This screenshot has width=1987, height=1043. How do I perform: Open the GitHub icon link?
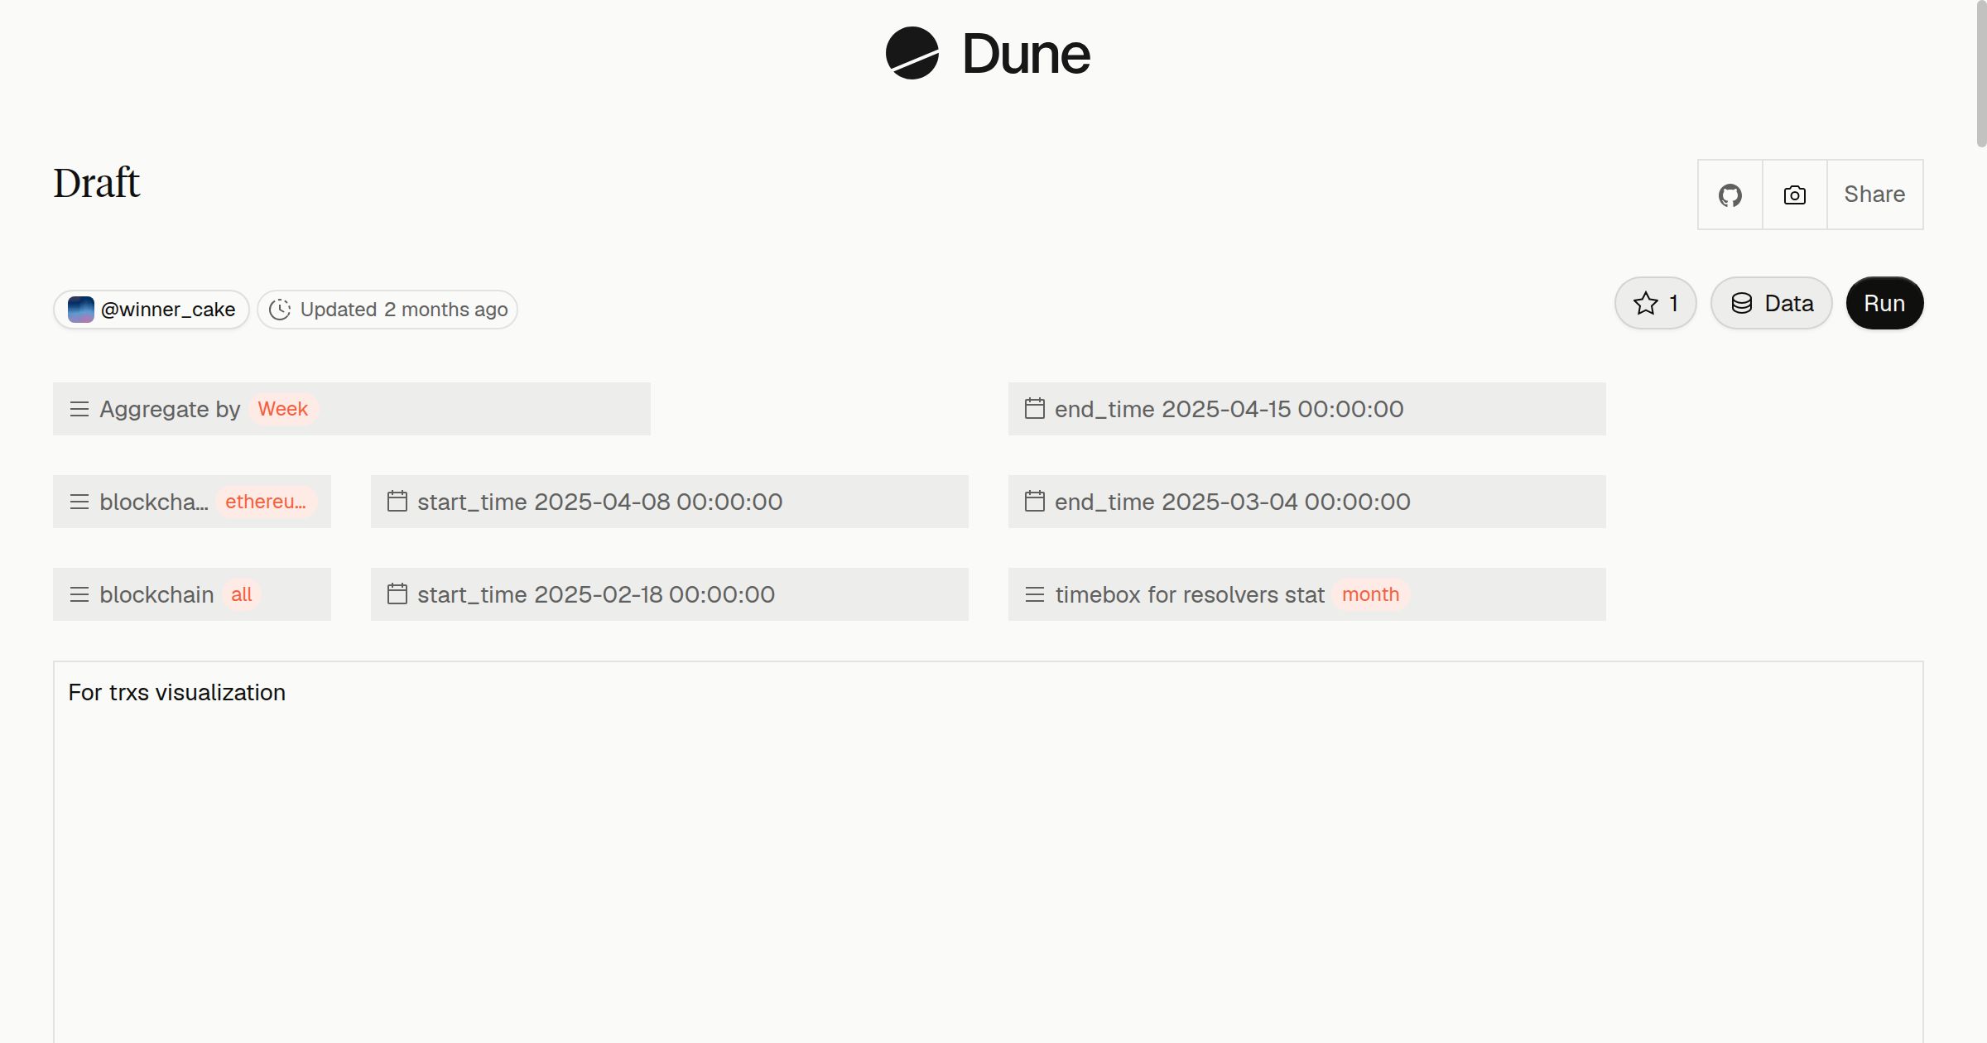1730,195
